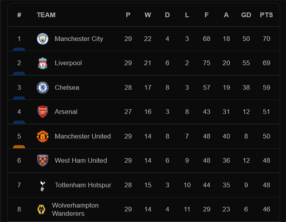Click the Wolverhampton Wanderers crest

(41, 209)
